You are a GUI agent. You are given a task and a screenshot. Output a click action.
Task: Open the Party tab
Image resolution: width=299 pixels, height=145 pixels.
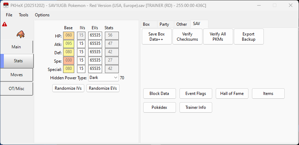[x=164, y=24]
